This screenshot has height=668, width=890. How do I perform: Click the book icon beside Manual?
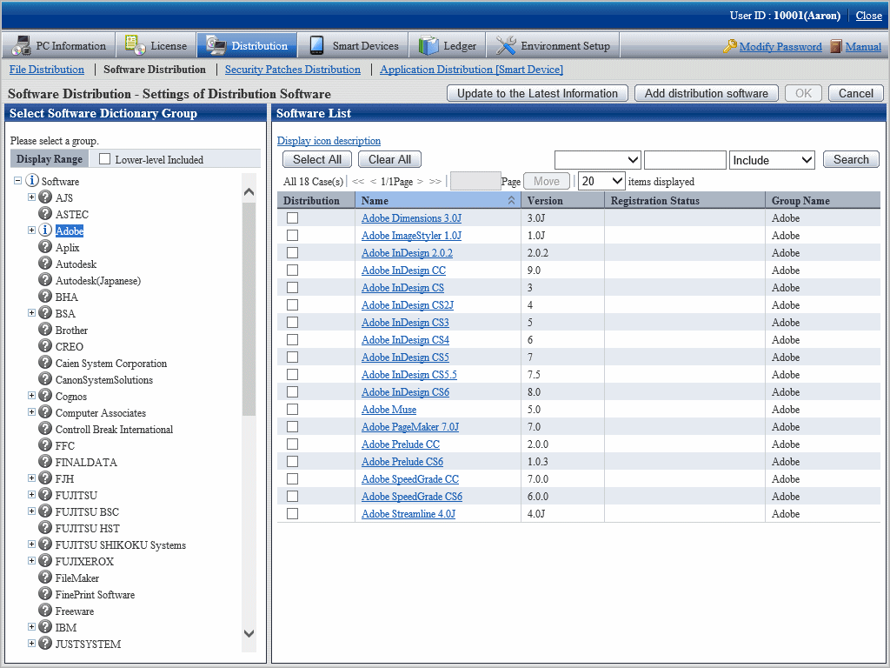[x=835, y=46]
